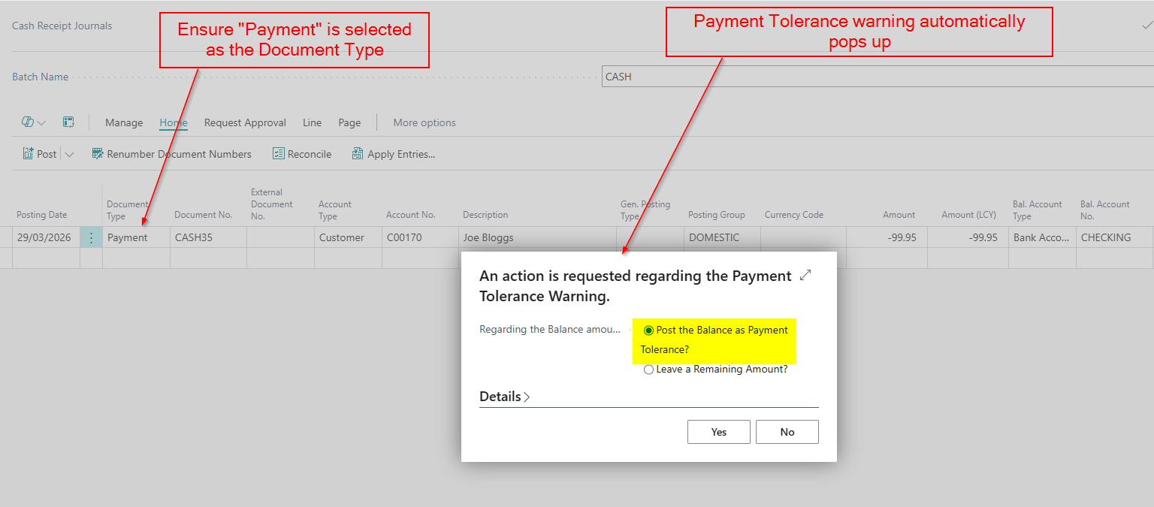Image resolution: width=1154 pixels, height=507 pixels.
Task: Open the Post dropdown arrow
Action: pos(69,154)
